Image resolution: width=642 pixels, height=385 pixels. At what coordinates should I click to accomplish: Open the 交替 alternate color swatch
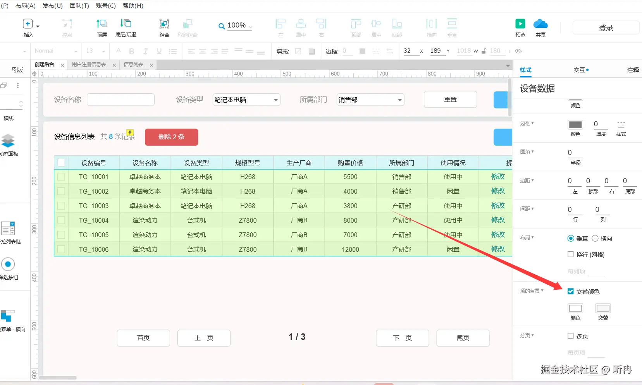point(603,308)
